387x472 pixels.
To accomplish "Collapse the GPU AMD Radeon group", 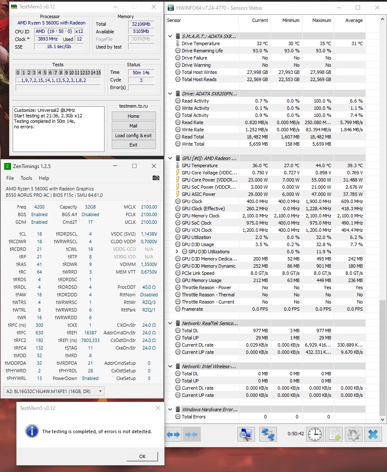I will (x=170, y=158).
